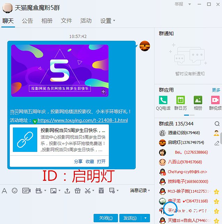Click 更多 in 群应用 section
The image size is (222, 224).
tap(216, 90)
